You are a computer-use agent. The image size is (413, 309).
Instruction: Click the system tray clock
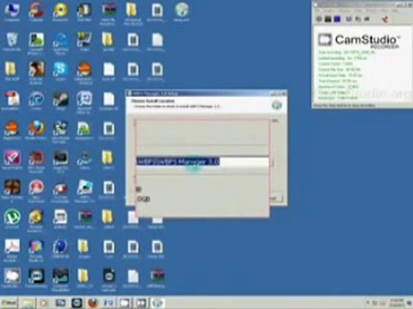click(398, 303)
